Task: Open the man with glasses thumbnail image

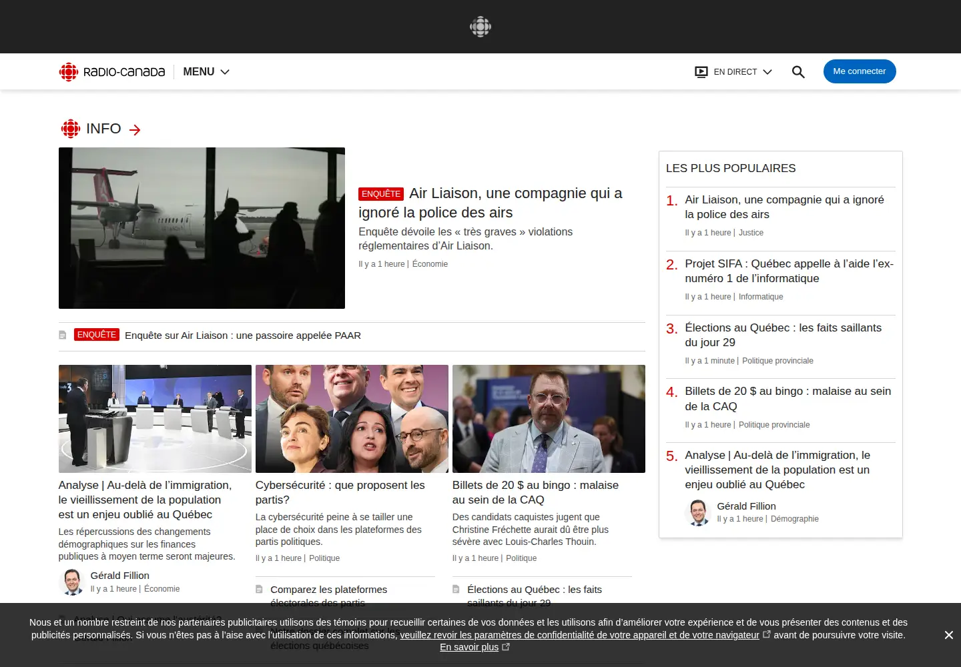Action: [549, 419]
